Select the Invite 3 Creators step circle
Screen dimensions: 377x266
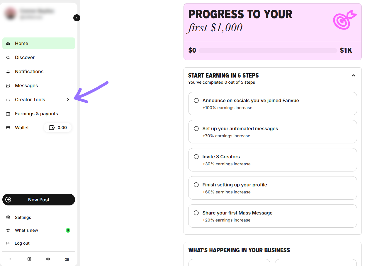(x=196, y=157)
